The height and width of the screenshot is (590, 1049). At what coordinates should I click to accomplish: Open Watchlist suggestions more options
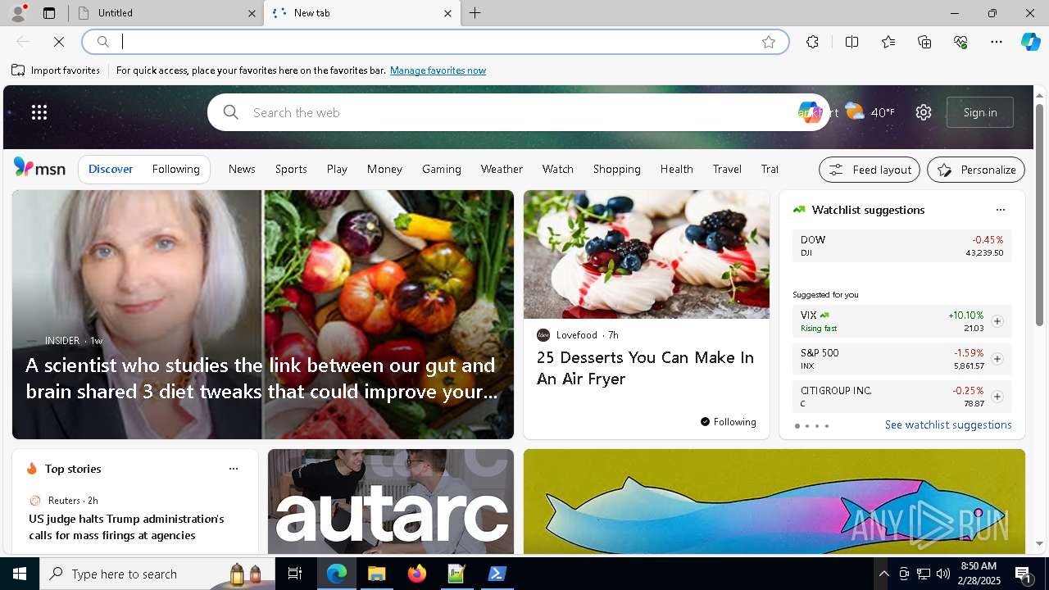point(1000,210)
